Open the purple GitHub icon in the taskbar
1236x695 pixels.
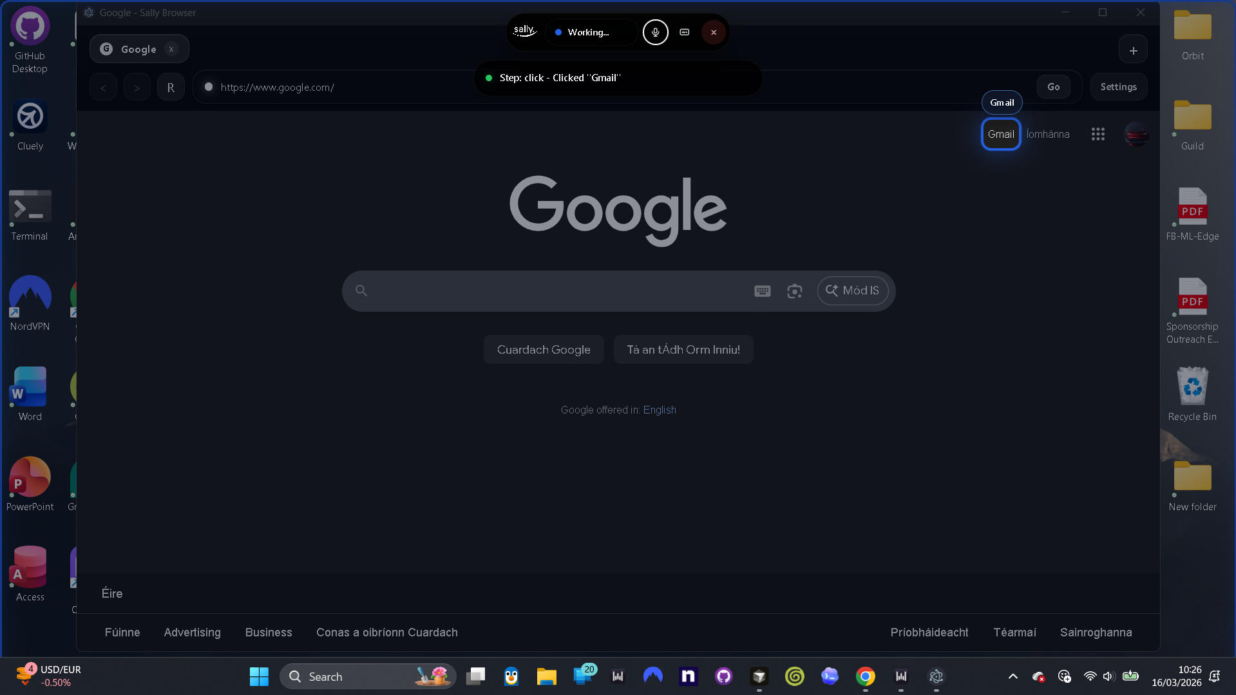(x=724, y=676)
